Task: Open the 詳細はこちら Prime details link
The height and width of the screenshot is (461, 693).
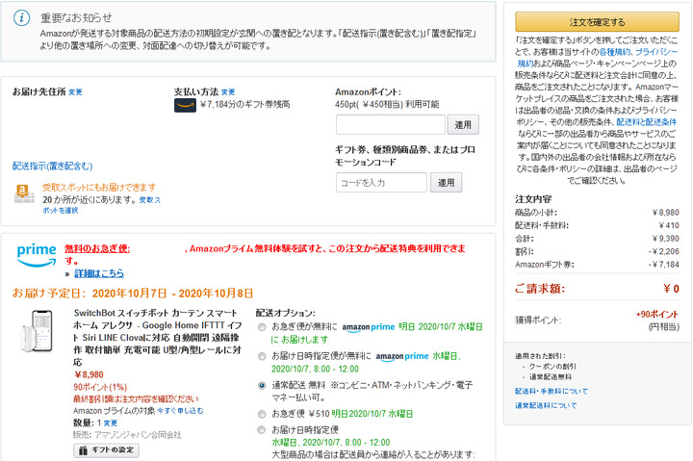Action: (99, 273)
